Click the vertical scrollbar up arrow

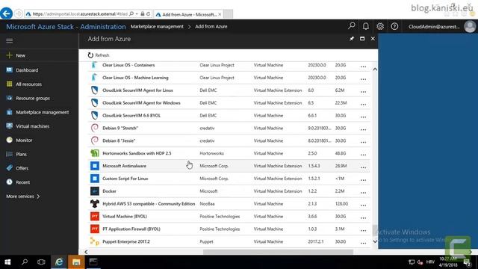click(x=375, y=69)
